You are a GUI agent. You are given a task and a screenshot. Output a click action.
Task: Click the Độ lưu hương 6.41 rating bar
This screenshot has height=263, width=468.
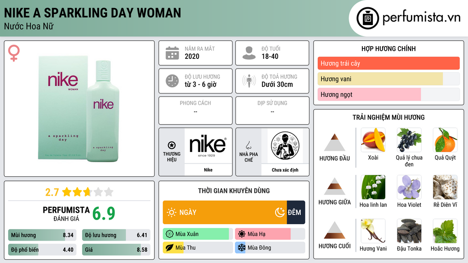click(x=116, y=235)
